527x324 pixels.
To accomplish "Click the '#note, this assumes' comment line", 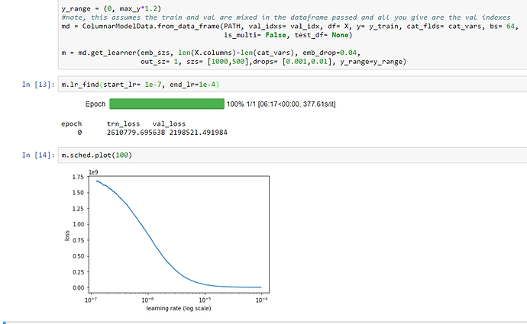I will 286,18.
